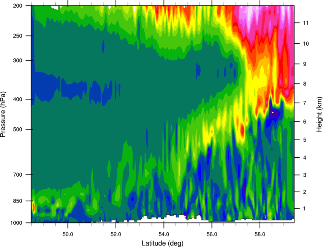Click the 6 km height tick label
The height and width of the screenshot is (247, 323).
(x=304, y=122)
